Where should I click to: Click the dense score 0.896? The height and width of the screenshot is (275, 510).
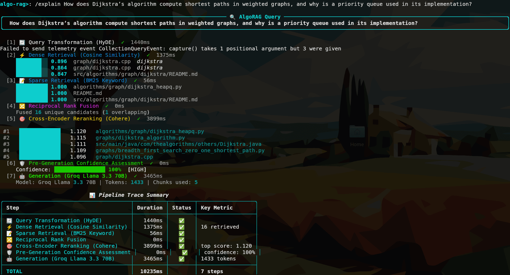point(59,62)
